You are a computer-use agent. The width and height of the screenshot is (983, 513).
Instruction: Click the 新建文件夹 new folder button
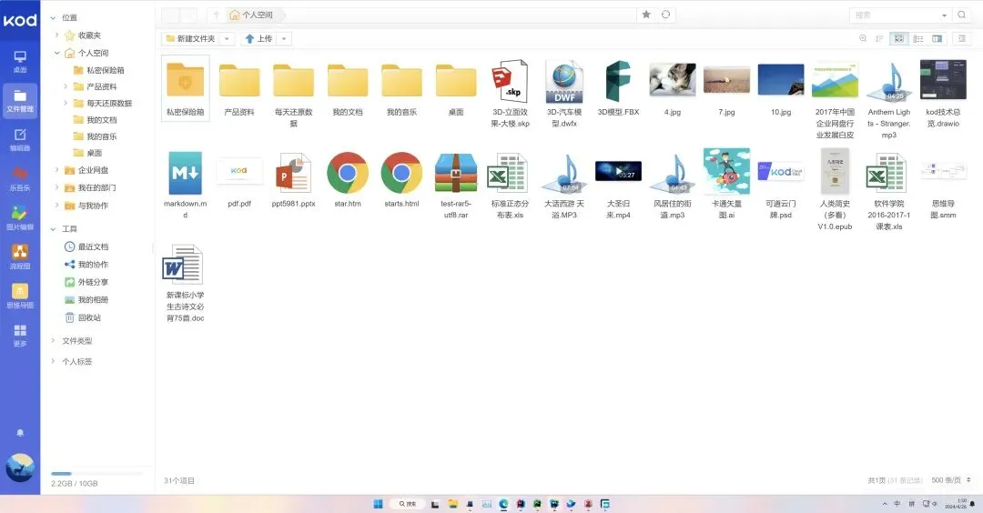pyautogui.click(x=190, y=39)
